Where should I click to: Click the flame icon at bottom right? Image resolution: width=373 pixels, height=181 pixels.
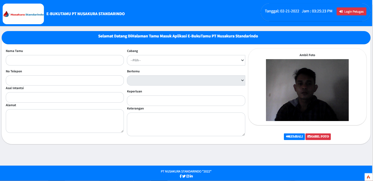click(x=369, y=177)
